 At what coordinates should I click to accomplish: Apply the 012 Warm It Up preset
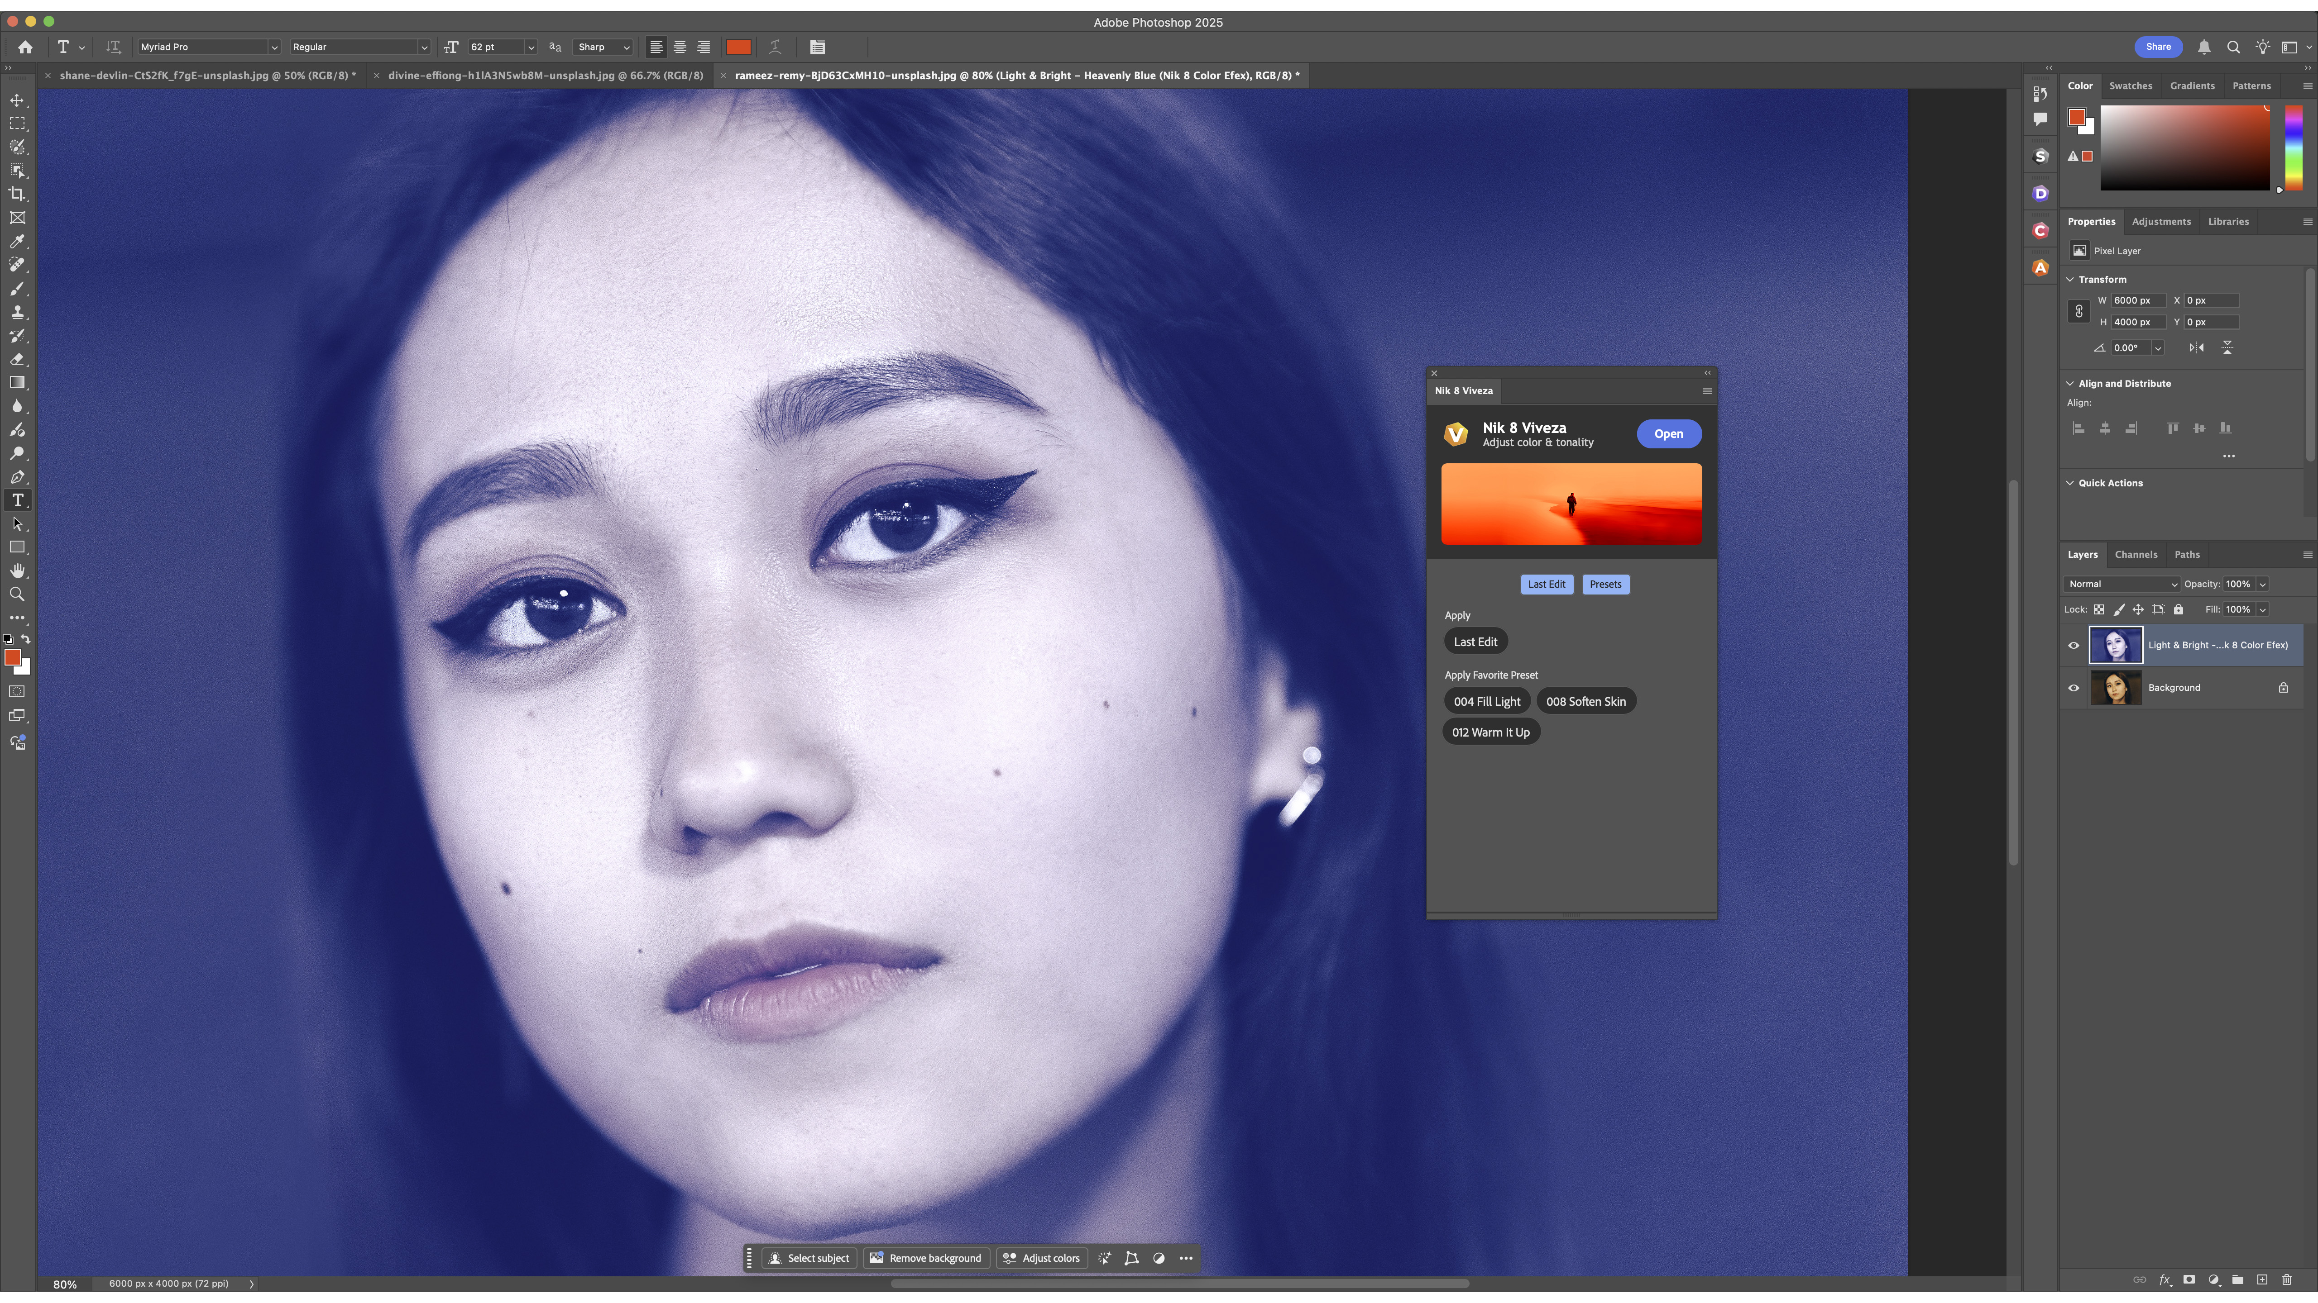[x=1491, y=732]
